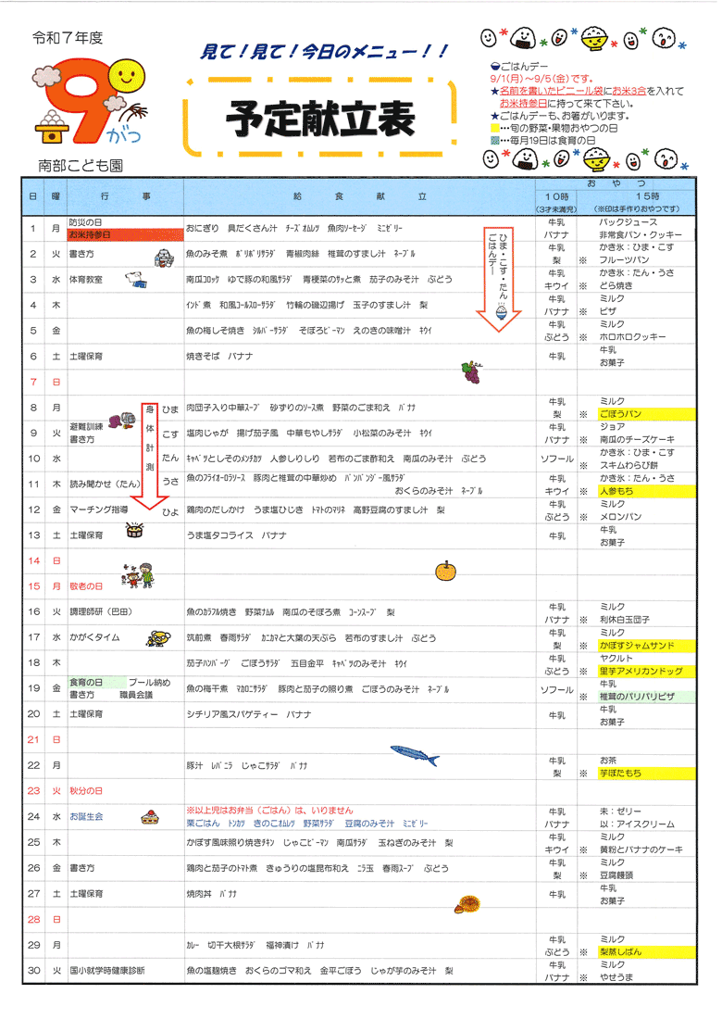This screenshot has width=722, height=1019.
Task: Click the gym clothes icon beside 体育教室
Action: (x=136, y=280)
